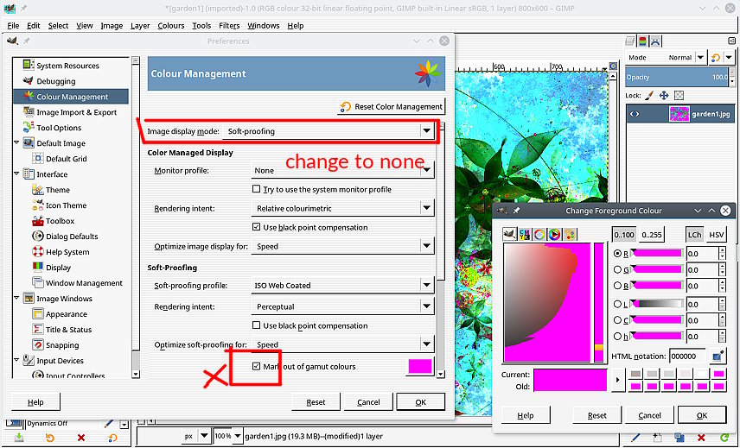Image resolution: width=740 pixels, height=448 pixels.
Task: Select Theme in the Preferences tree
Action: coord(58,190)
